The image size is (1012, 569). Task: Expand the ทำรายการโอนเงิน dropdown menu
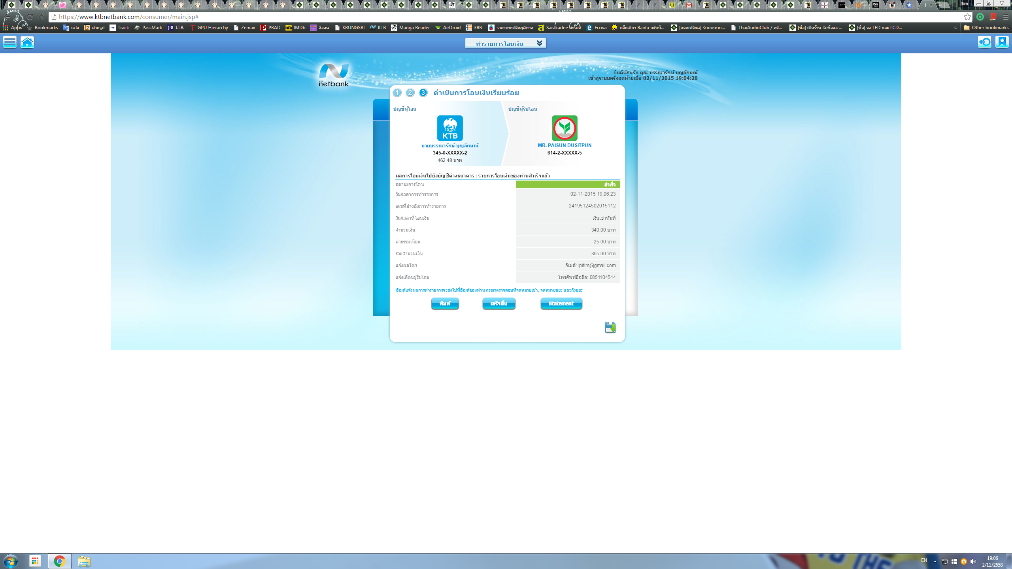[505, 43]
